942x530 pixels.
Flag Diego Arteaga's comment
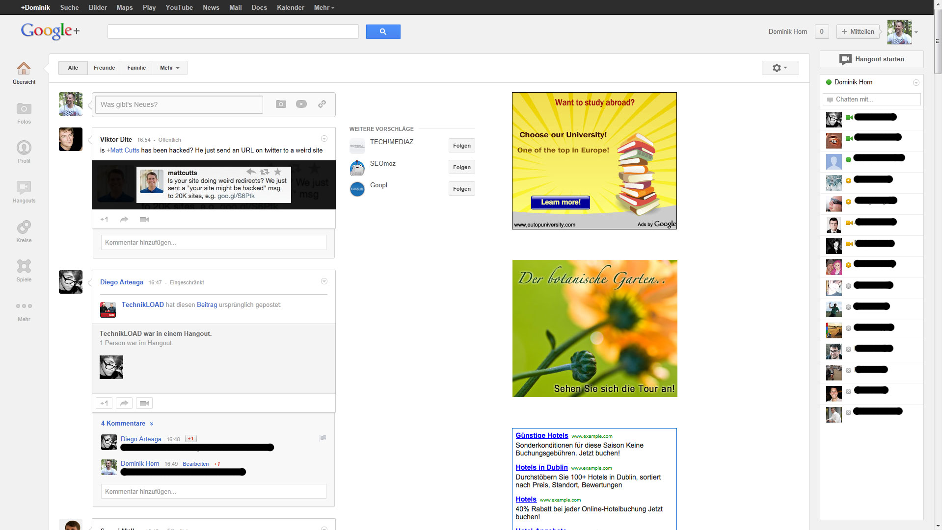coord(323,438)
